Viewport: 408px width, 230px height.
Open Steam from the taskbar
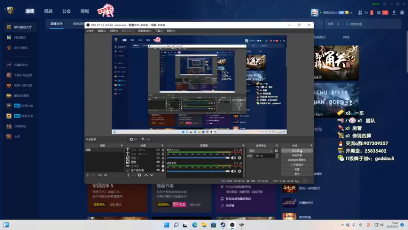(223, 225)
